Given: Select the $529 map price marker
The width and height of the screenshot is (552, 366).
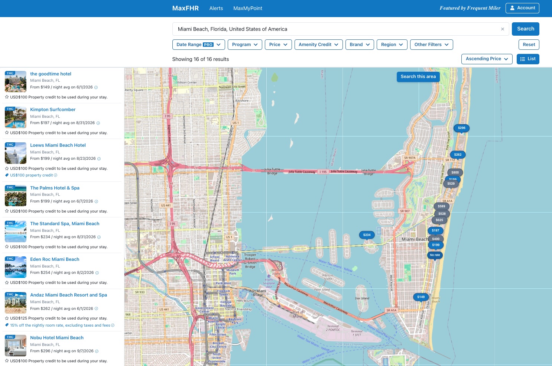Looking at the screenshot, I should 451,184.
